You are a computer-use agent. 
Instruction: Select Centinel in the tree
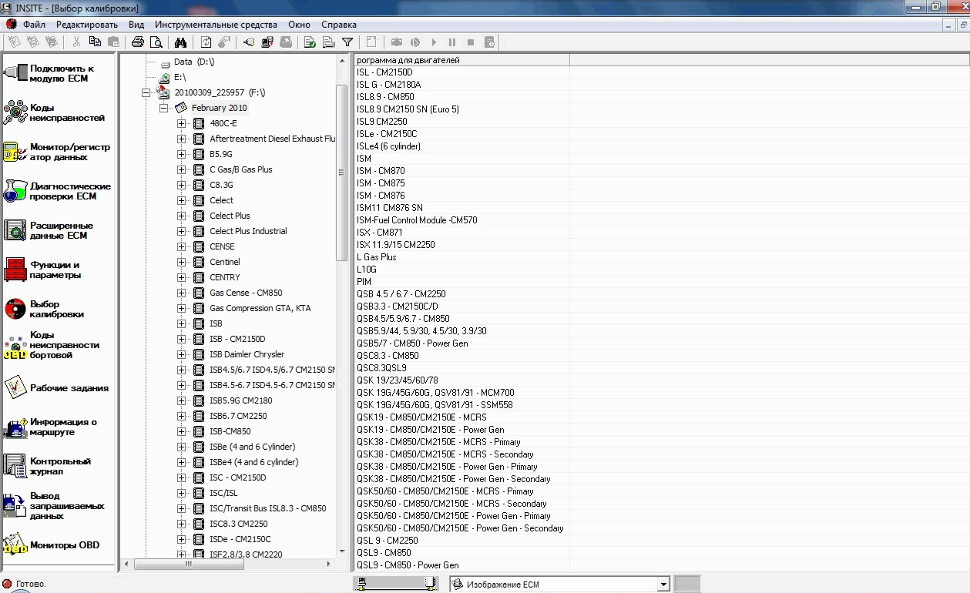(x=225, y=262)
